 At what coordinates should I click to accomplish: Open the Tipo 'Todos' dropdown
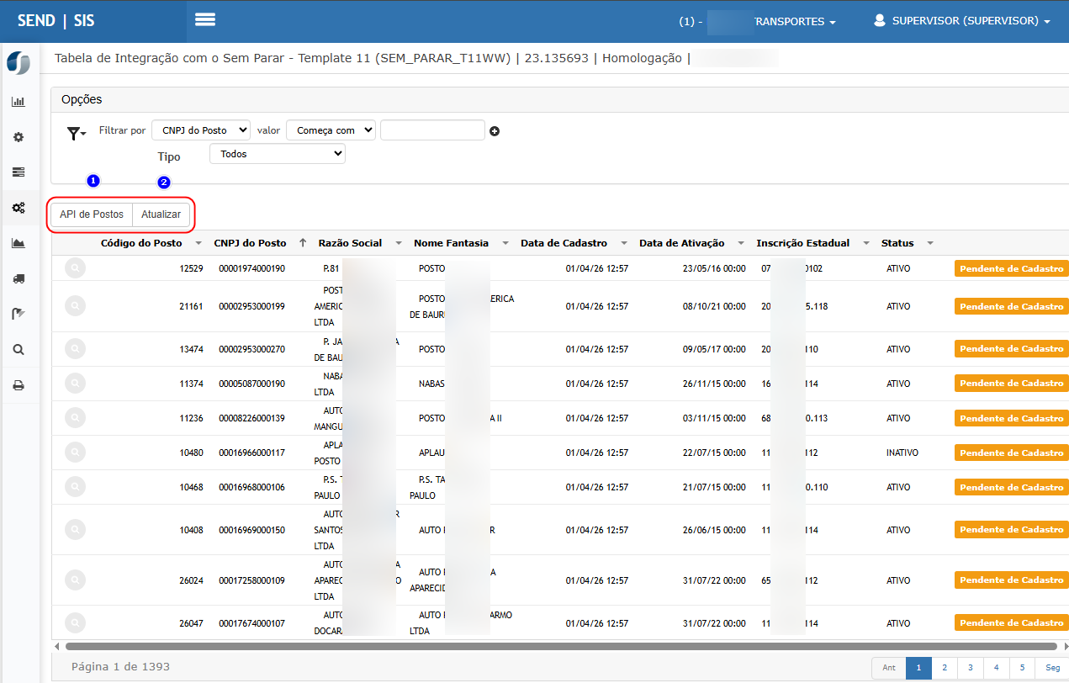pyautogui.click(x=277, y=154)
